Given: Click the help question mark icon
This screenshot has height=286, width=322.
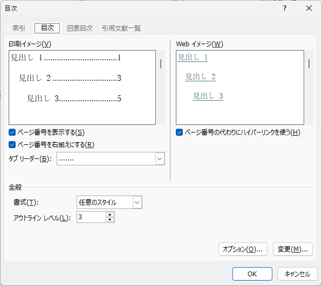Looking at the screenshot, I should click(x=285, y=9).
